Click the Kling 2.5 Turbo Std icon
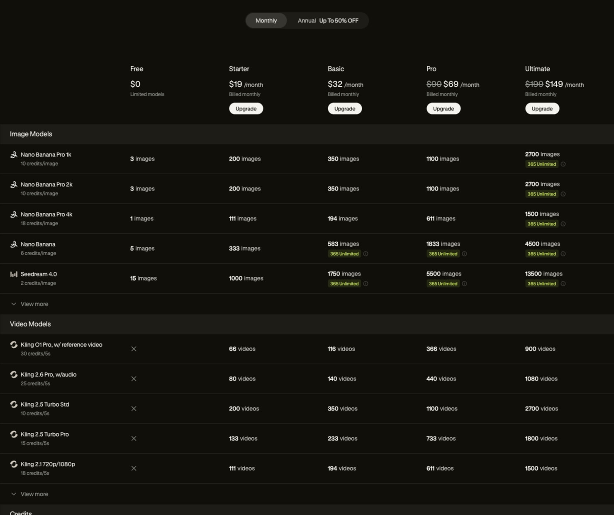Image resolution: width=614 pixels, height=515 pixels. pyautogui.click(x=14, y=404)
